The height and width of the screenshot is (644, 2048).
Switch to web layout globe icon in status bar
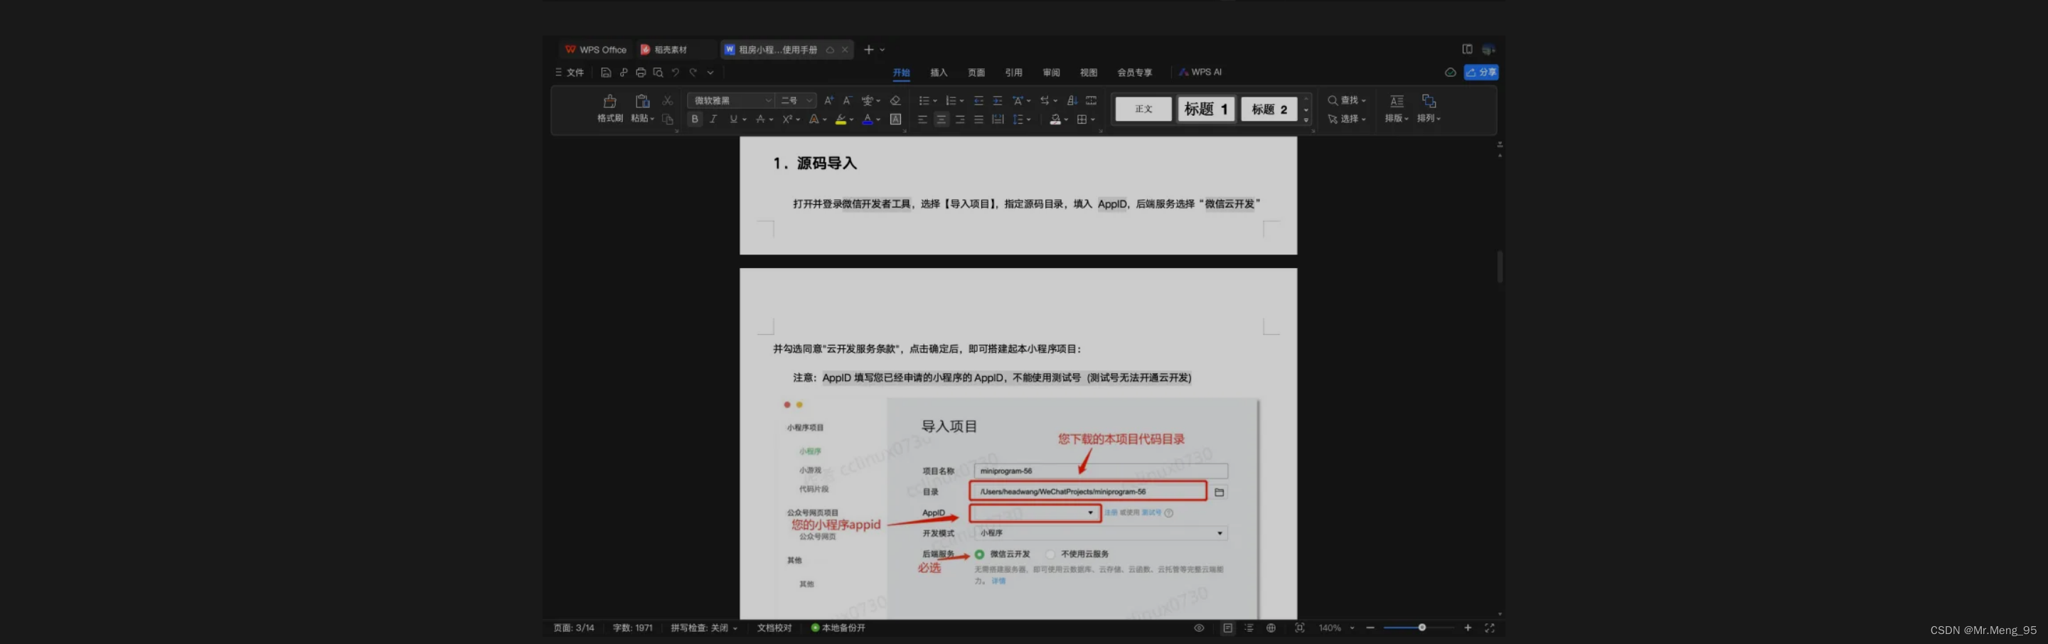click(1271, 628)
